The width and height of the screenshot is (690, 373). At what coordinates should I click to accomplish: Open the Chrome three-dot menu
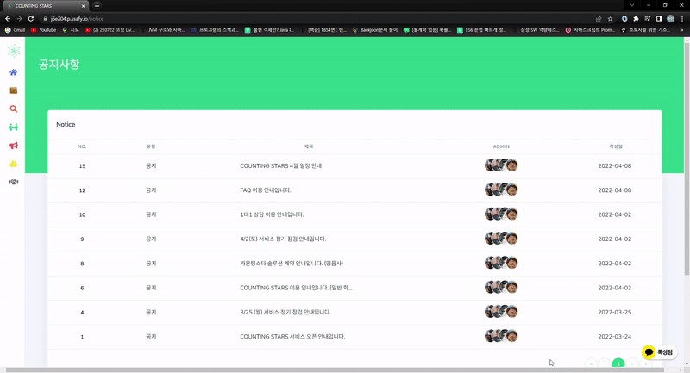coord(682,19)
